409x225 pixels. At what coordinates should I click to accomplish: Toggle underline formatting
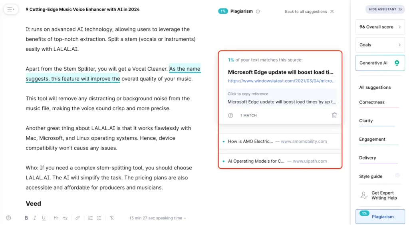[44, 218]
